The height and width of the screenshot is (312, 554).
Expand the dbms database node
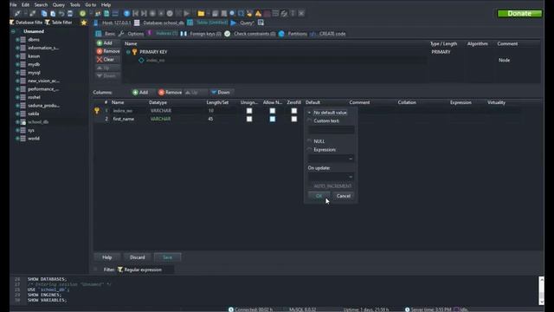pyautogui.click(x=17, y=40)
